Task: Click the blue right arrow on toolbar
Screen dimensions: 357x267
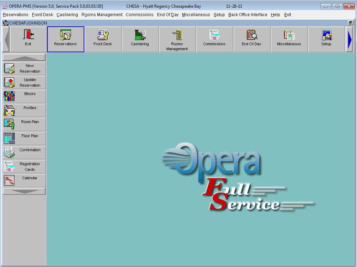Action: [349, 39]
